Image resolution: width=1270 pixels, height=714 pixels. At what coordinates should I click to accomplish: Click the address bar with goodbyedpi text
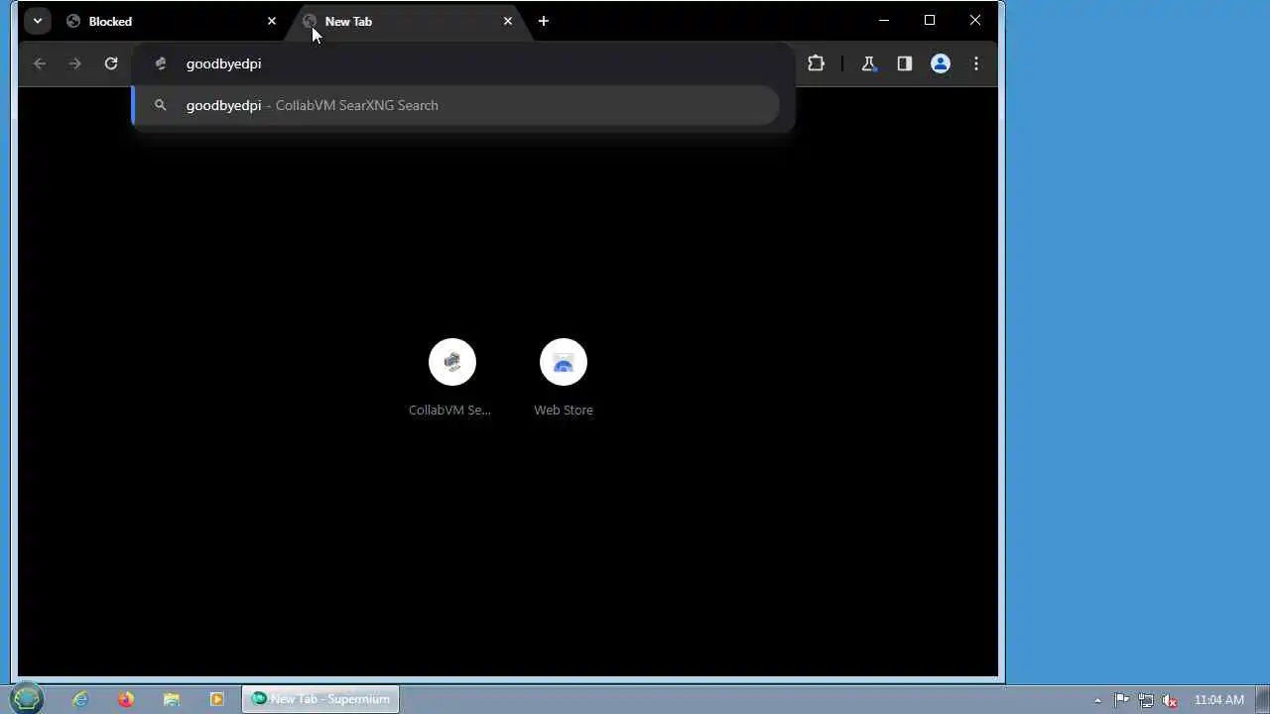pos(462,63)
